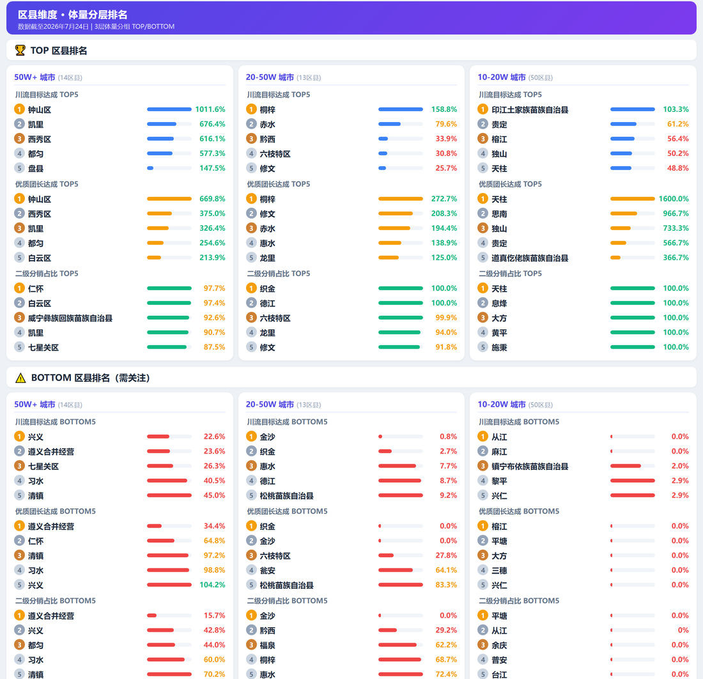
Task: Click the rank 4 badge beside 瓮安
Action: pyautogui.click(x=251, y=570)
